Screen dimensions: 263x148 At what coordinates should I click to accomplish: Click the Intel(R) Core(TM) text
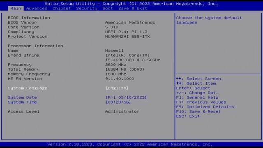[x=127, y=55]
